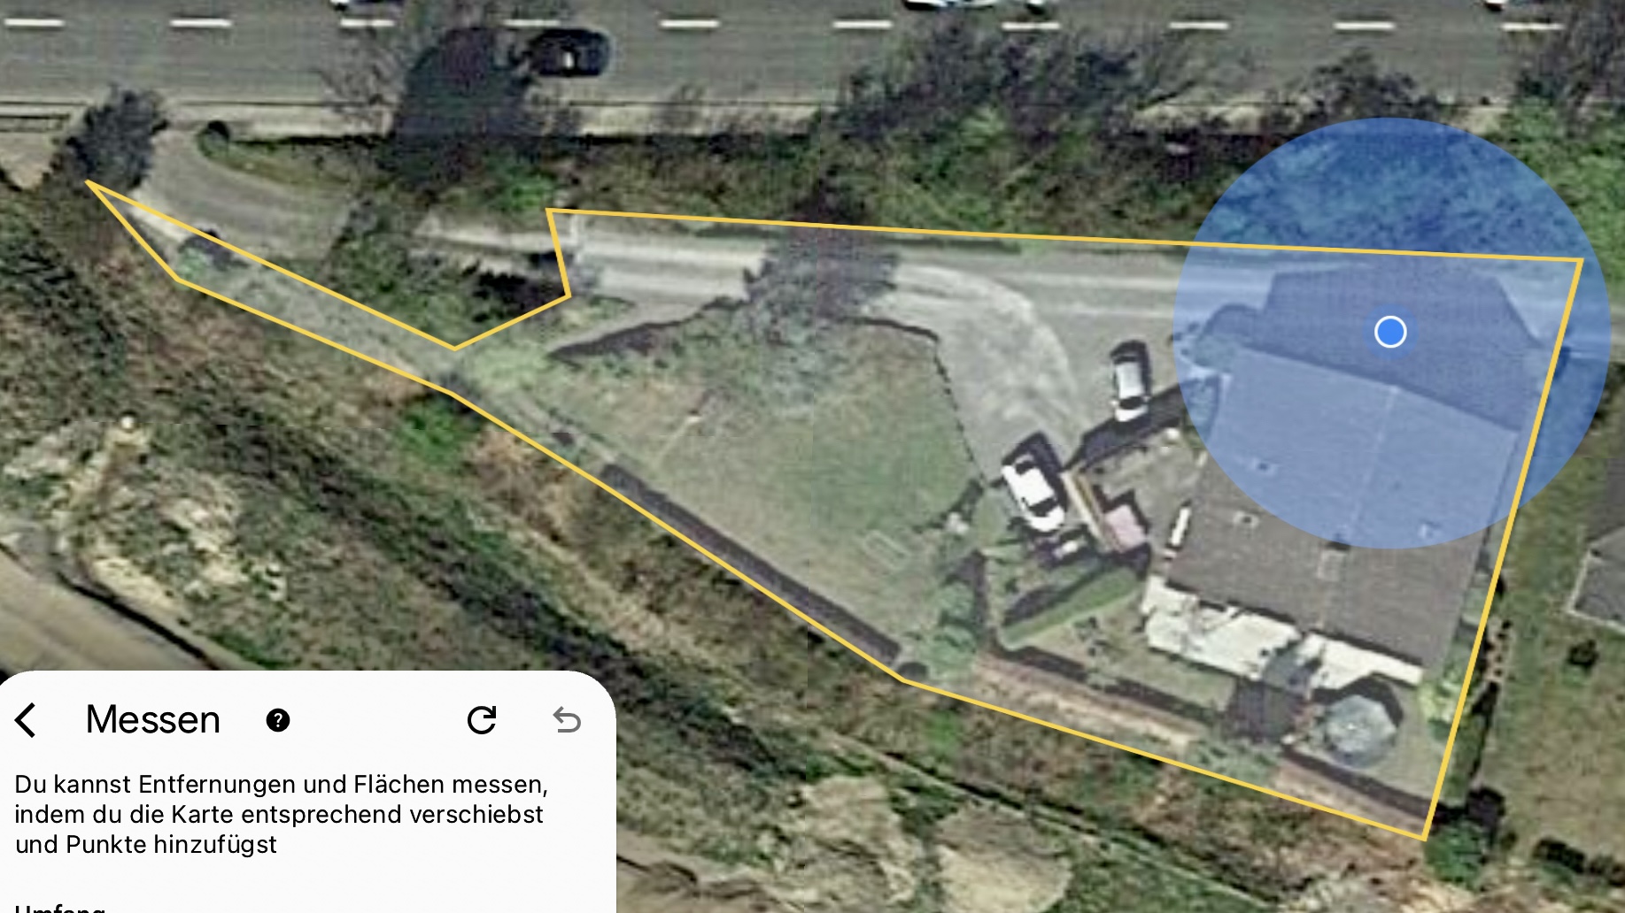Go back using the arrow beside Messen
The image size is (1625, 913).
point(27,720)
